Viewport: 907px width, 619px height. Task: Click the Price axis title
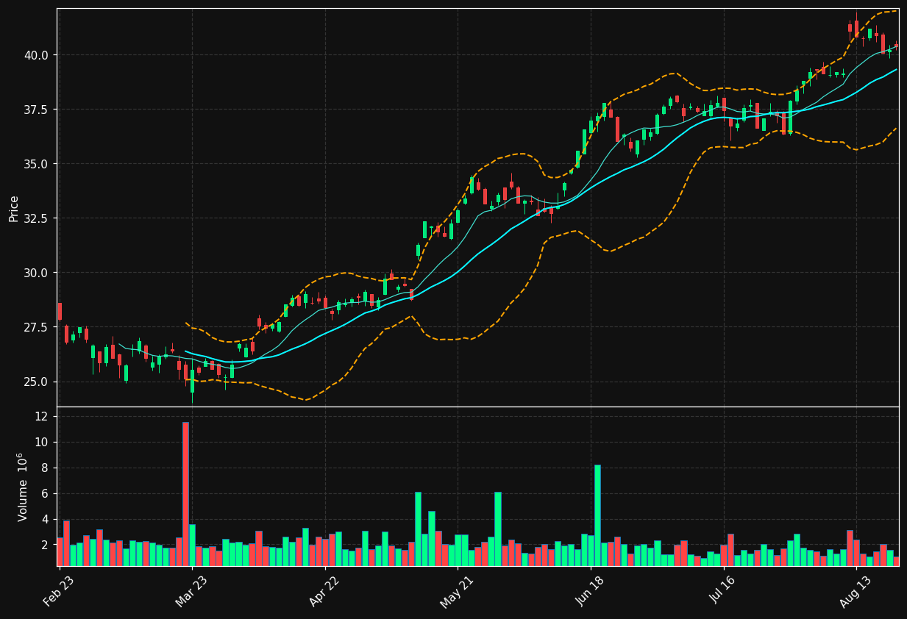point(14,208)
